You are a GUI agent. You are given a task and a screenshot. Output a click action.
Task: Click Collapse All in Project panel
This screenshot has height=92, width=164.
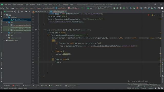tap(22, 11)
